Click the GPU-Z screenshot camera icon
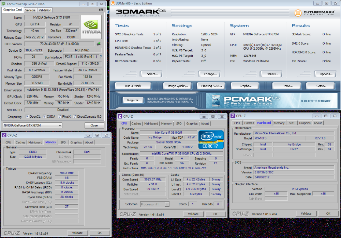This screenshot has width=341, height=238. click(101, 10)
